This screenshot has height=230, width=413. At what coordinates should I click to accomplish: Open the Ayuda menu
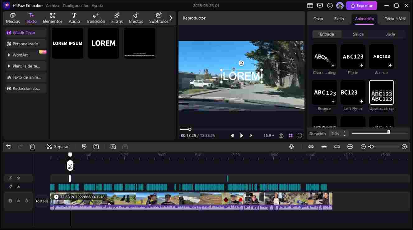point(97,6)
